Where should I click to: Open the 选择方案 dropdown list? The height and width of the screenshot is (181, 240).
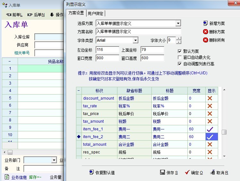click(178, 23)
